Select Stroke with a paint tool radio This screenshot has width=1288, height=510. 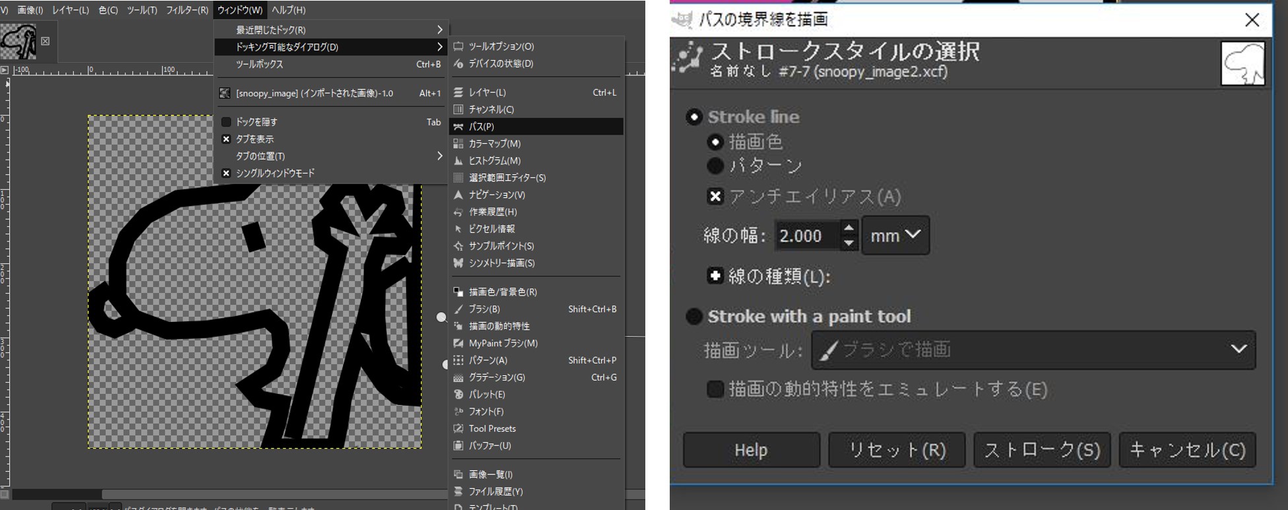[694, 317]
